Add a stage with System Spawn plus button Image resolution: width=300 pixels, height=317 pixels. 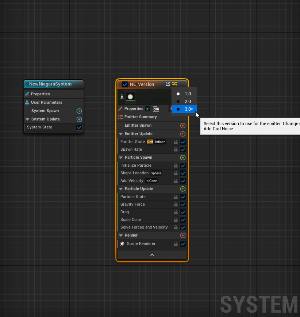click(79, 111)
